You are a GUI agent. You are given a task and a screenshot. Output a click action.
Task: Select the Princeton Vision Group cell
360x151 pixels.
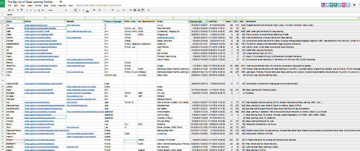tap(173, 56)
